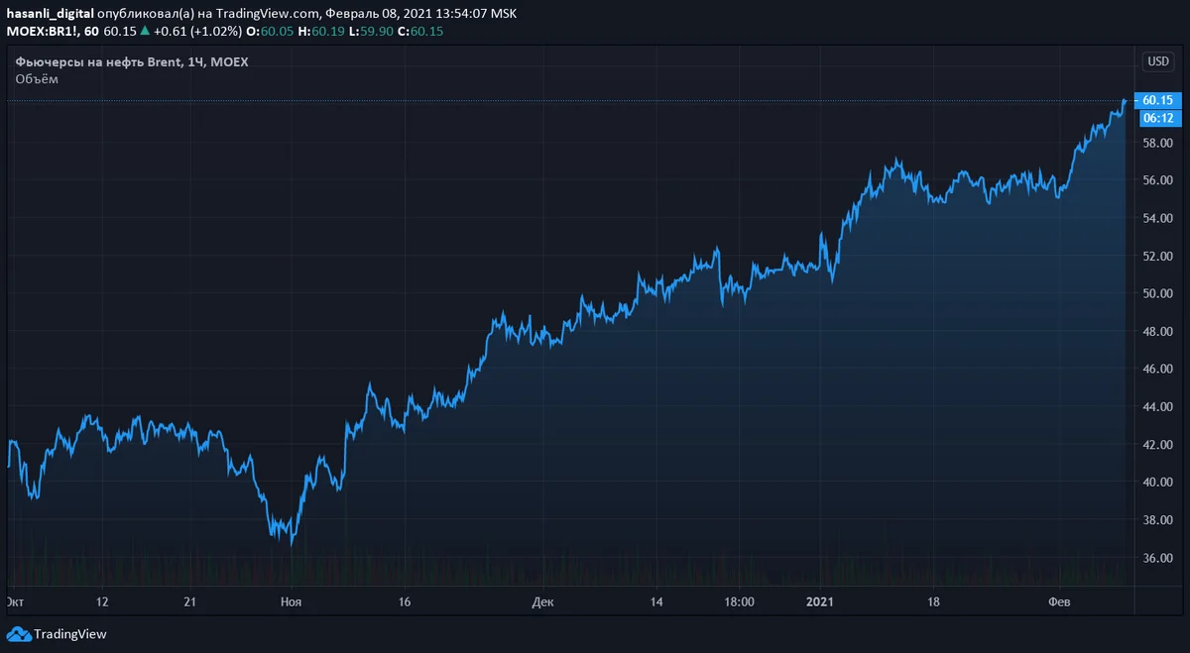Select the Ноя marker on time axis

click(292, 601)
